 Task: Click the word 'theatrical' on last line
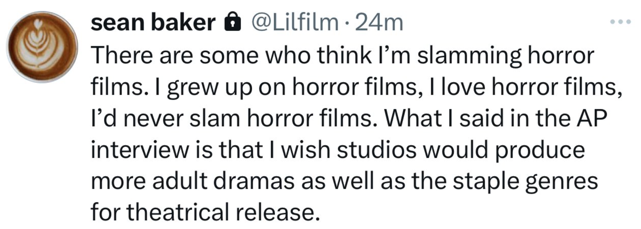177,212
